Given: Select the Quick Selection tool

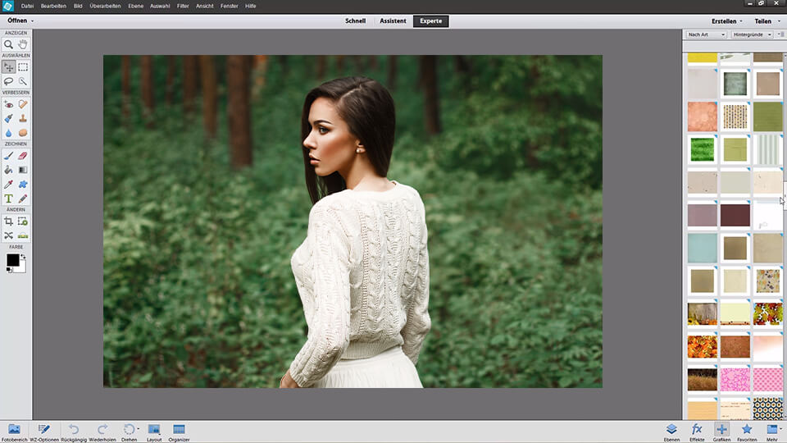Looking at the screenshot, I should point(23,81).
